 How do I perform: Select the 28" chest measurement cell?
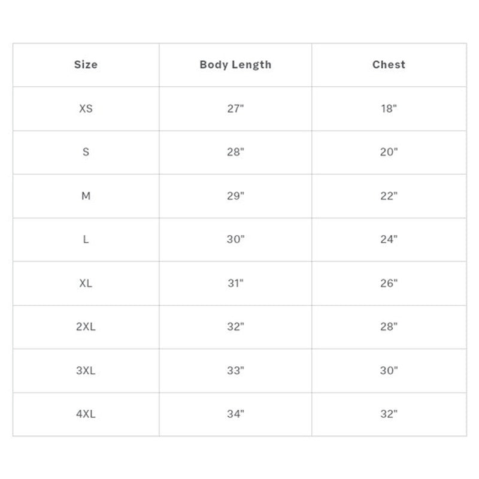tap(389, 327)
